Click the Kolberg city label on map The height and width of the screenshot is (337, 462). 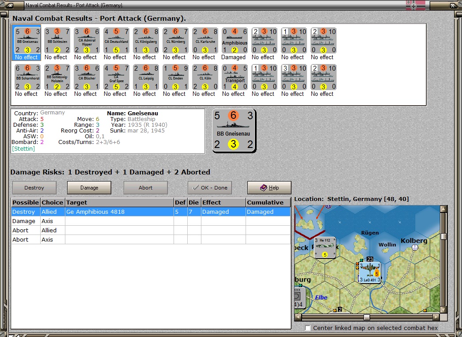[x=414, y=241]
